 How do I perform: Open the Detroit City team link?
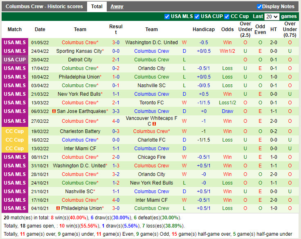(x=80, y=60)
